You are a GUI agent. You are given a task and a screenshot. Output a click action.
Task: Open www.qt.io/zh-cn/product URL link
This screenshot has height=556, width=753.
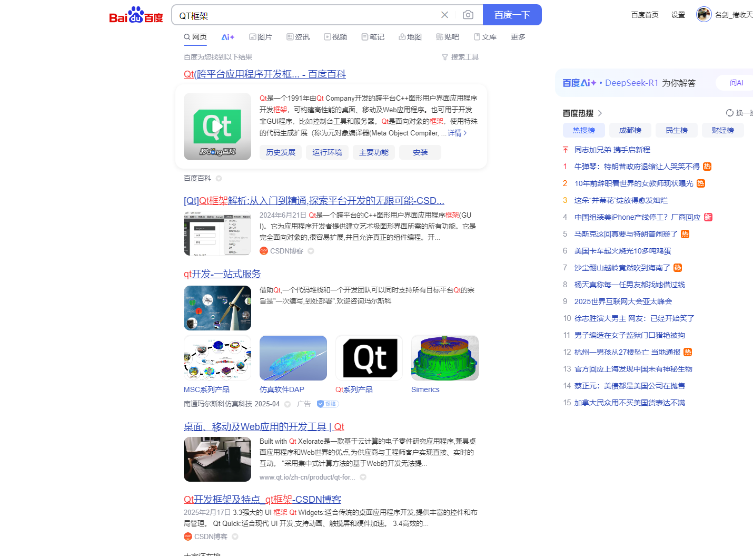tap(308, 477)
